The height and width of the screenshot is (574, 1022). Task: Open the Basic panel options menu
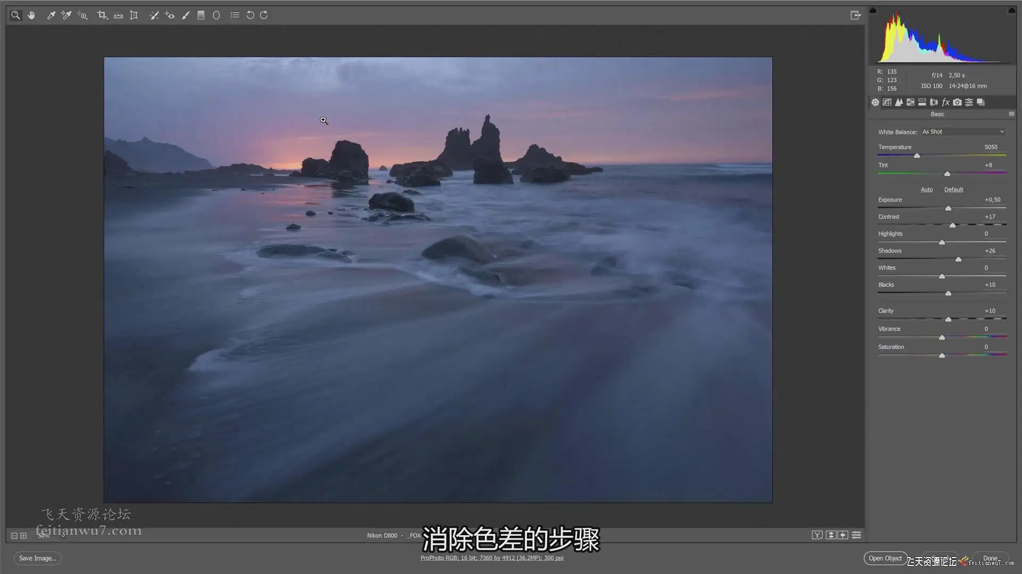[x=1011, y=114]
